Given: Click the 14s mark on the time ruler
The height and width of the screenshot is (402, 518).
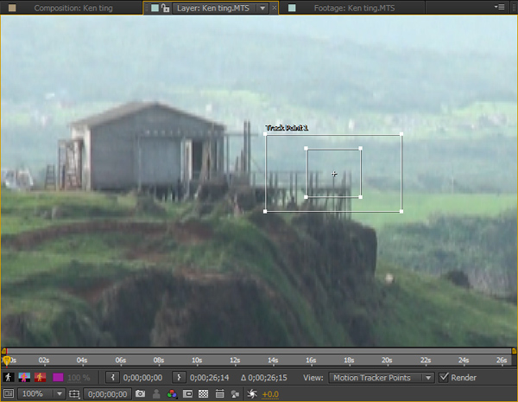Looking at the screenshot, I should coord(273,360).
